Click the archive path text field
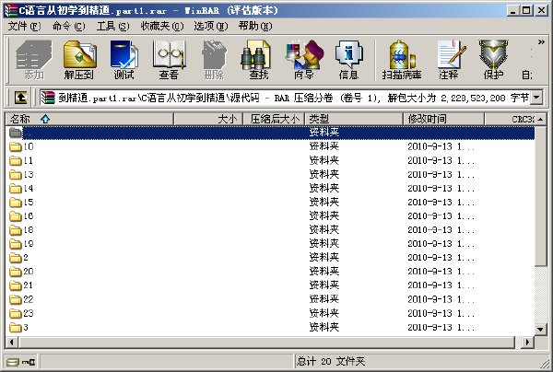Screen dimensions: 553x372 285,98
